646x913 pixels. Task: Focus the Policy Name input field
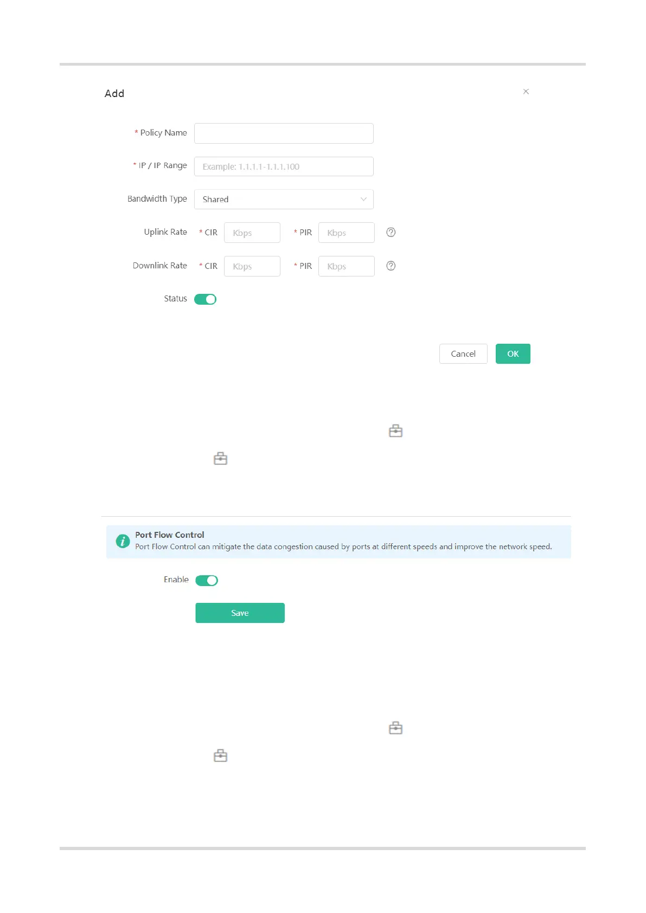283,133
